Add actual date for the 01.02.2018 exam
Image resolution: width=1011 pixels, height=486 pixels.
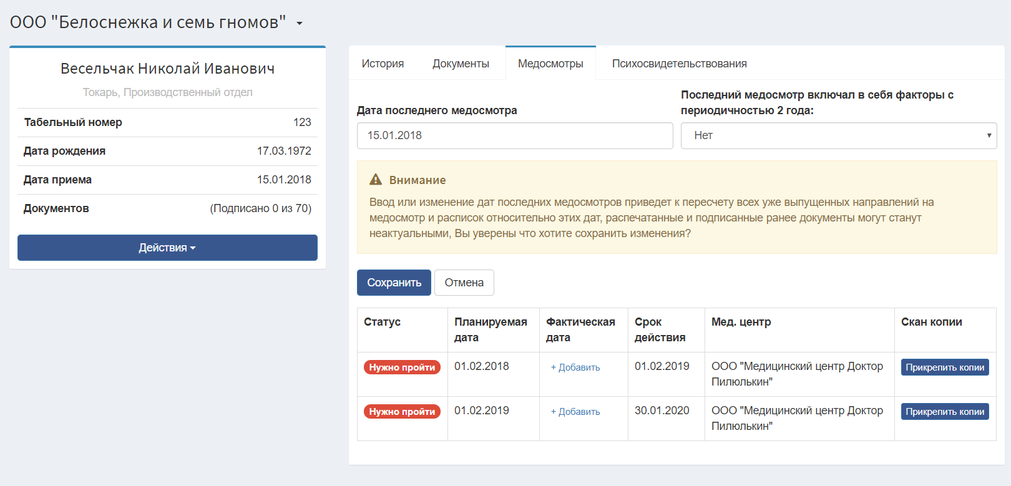click(575, 367)
